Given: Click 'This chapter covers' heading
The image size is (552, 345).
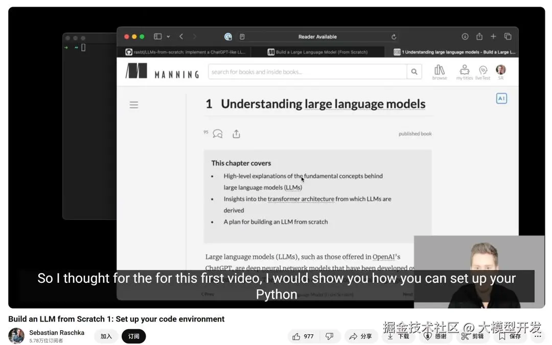Looking at the screenshot, I should [241, 163].
